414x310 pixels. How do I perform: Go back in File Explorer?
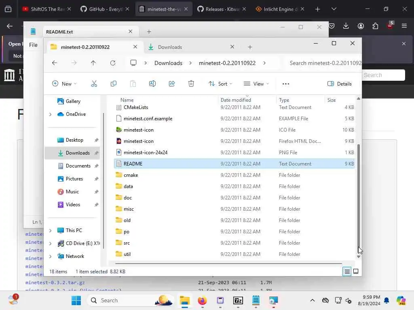pos(55,63)
